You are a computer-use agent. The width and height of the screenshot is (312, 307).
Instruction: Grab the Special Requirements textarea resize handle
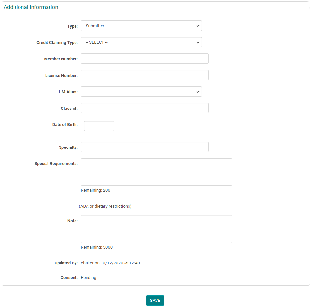click(230, 184)
